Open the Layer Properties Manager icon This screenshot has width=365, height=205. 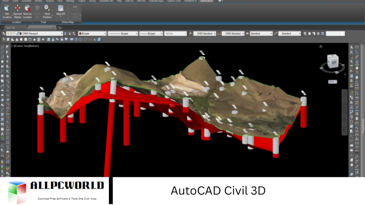4,33
